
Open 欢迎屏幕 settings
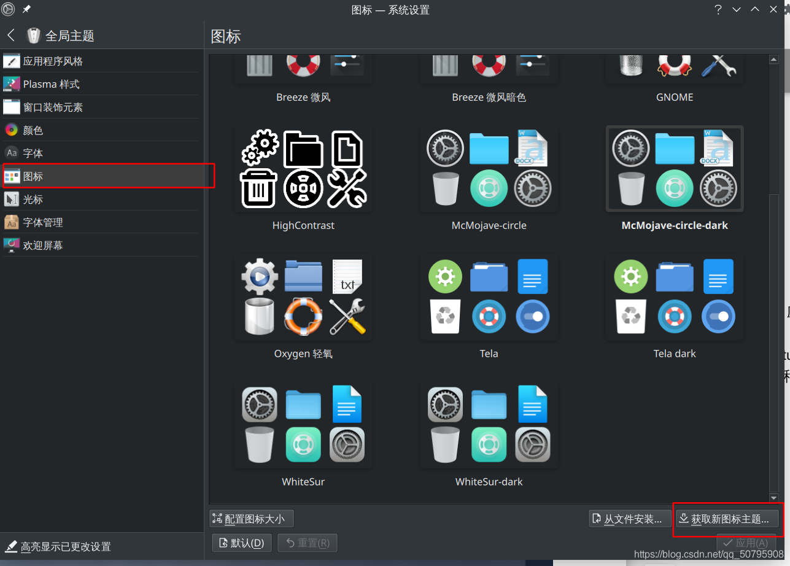101,245
